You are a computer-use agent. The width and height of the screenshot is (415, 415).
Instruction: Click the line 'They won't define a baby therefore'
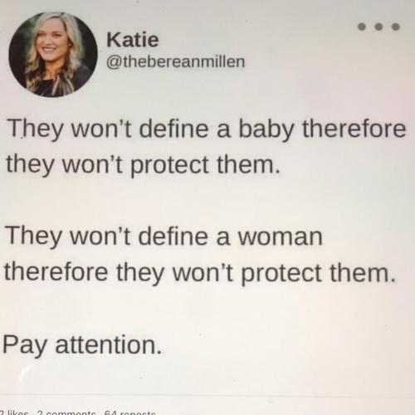click(207, 129)
